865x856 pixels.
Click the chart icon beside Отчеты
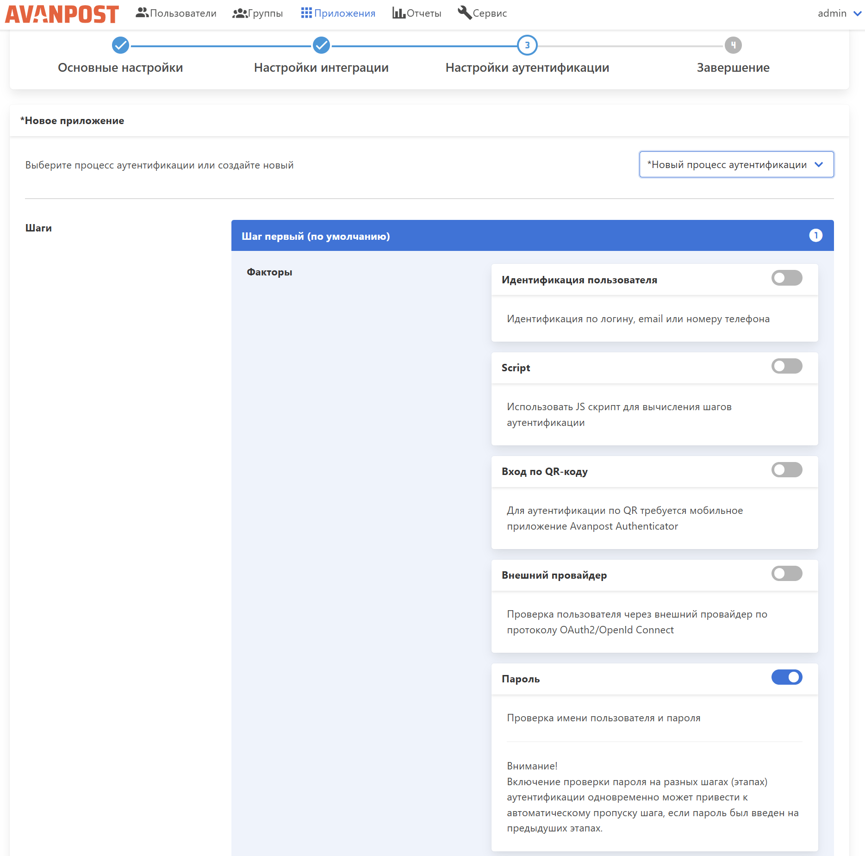(x=398, y=13)
